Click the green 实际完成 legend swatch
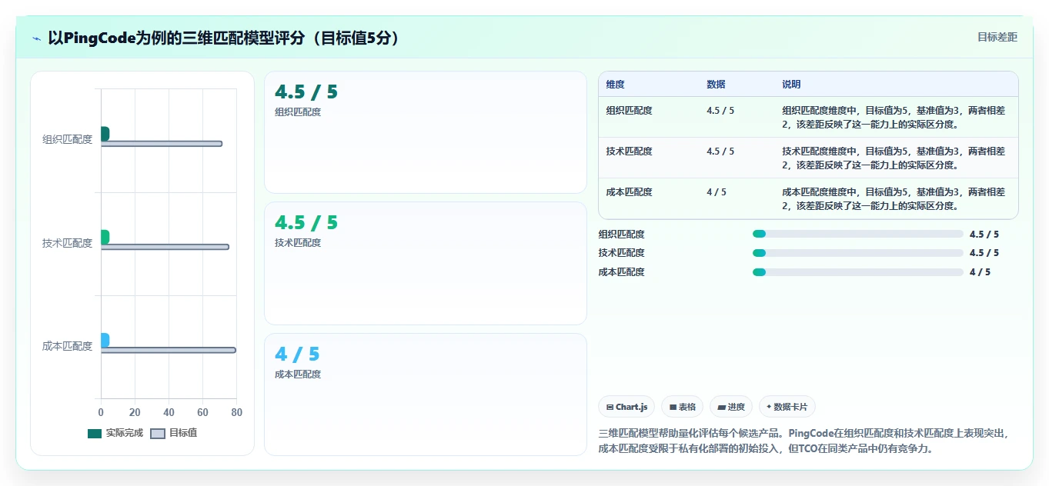 95,434
